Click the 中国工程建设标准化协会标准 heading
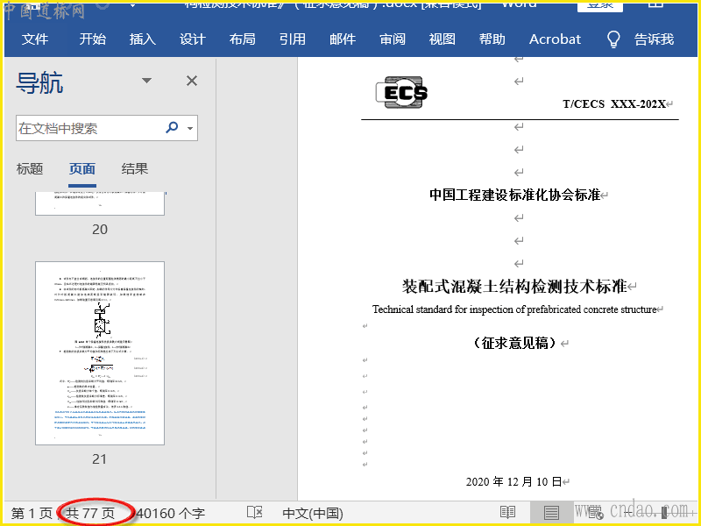Screen dimensions: 701x526 click(514, 195)
